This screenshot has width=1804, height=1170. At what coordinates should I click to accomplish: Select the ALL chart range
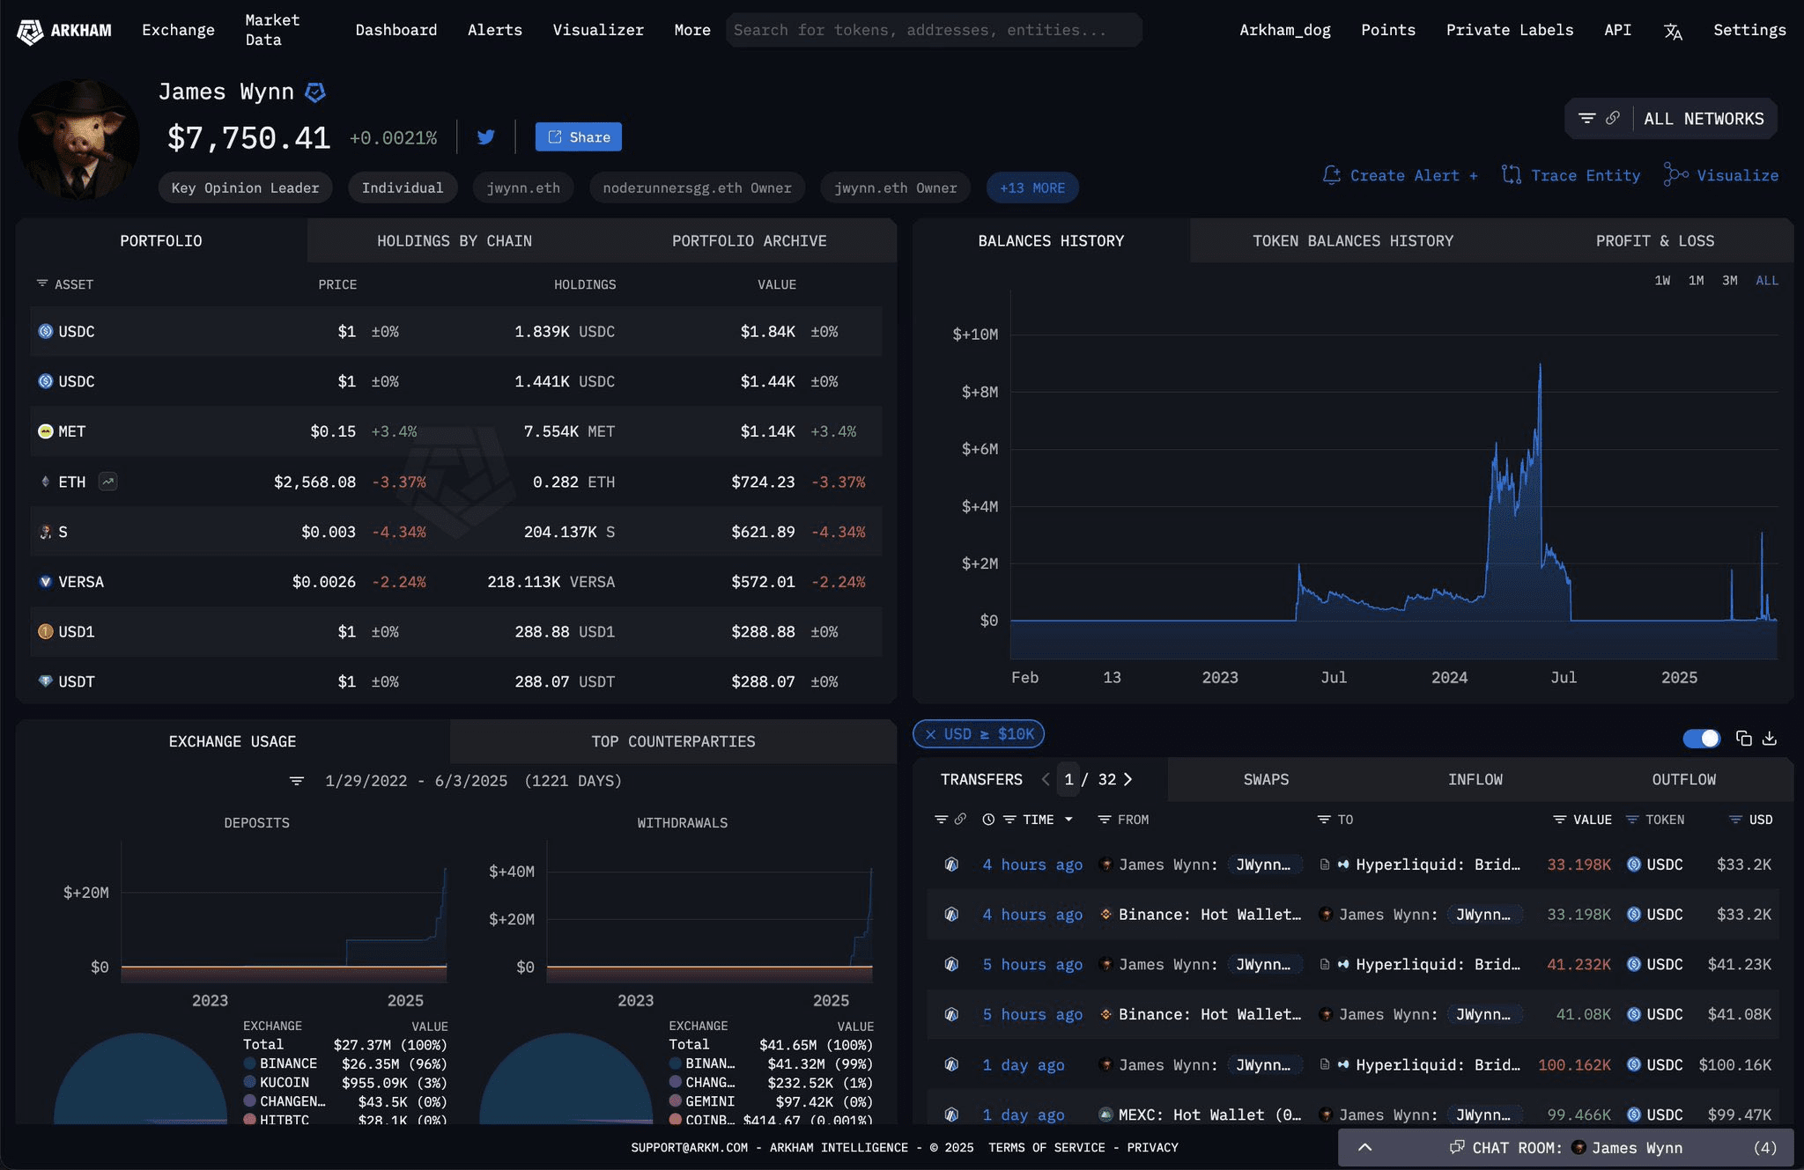(x=1767, y=281)
